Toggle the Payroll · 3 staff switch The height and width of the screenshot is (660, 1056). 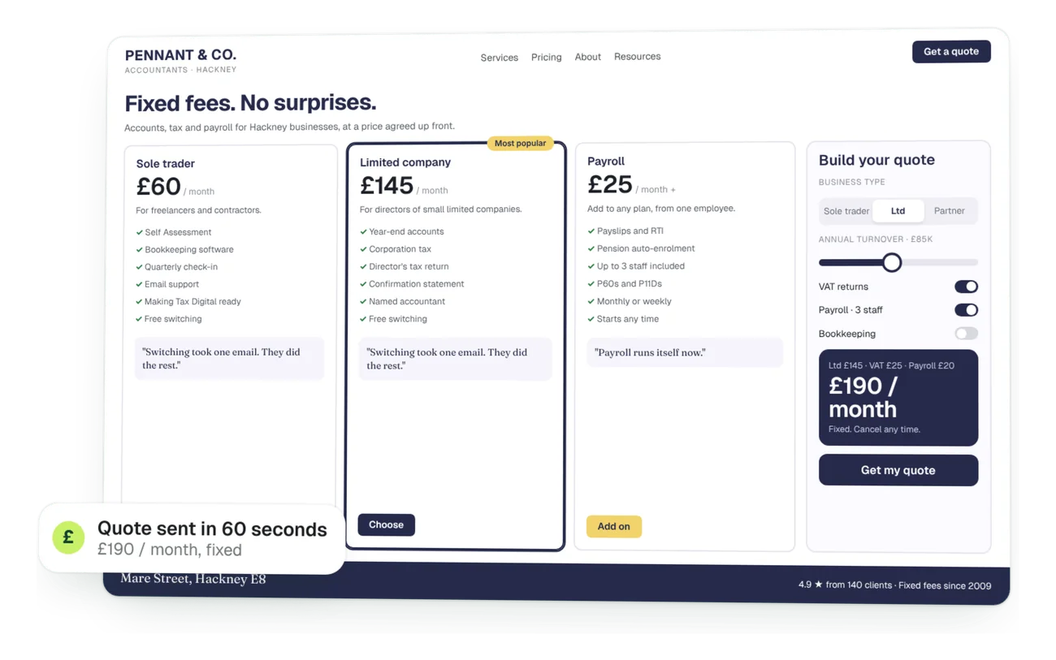[x=966, y=310]
